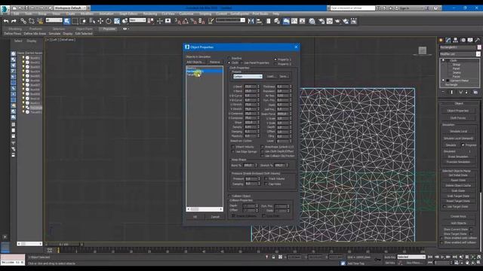The height and width of the screenshot is (271, 483).
Task: Open the Utilities panel wrench icon
Action: point(478,40)
